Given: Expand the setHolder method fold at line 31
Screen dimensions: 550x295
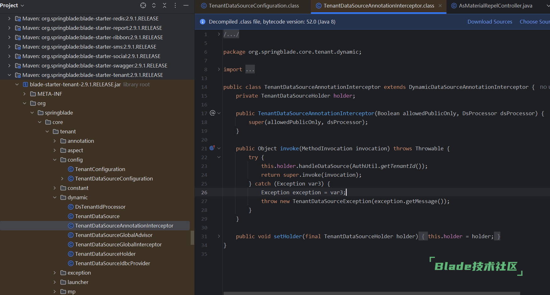Looking at the screenshot, I should pyautogui.click(x=219, y=236).
